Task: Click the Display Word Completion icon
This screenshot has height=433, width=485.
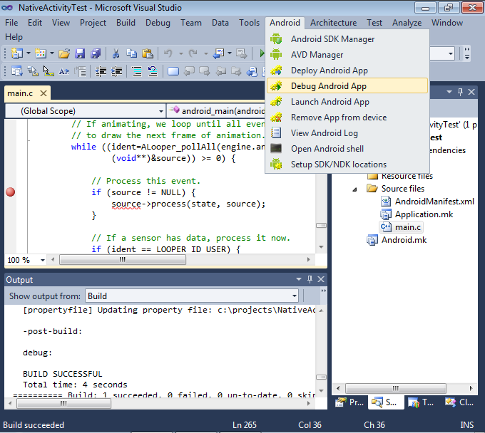Action: coord(64,71)
